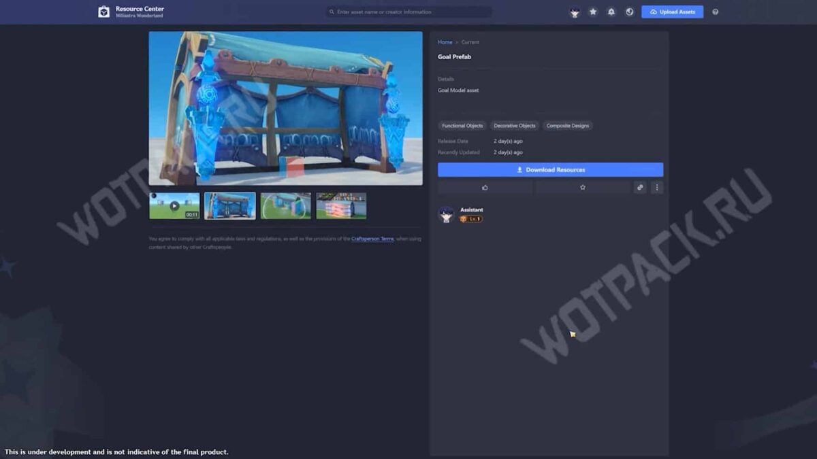Open favorites star icon in header
This screenshot has width=817, height=459.
tap(593, 12)
